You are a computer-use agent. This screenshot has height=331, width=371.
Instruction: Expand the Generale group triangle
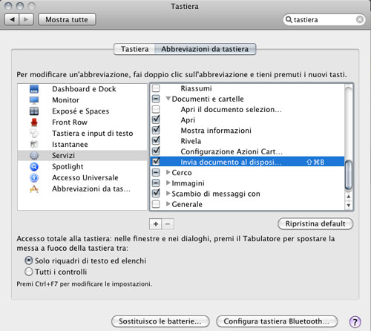168,204
